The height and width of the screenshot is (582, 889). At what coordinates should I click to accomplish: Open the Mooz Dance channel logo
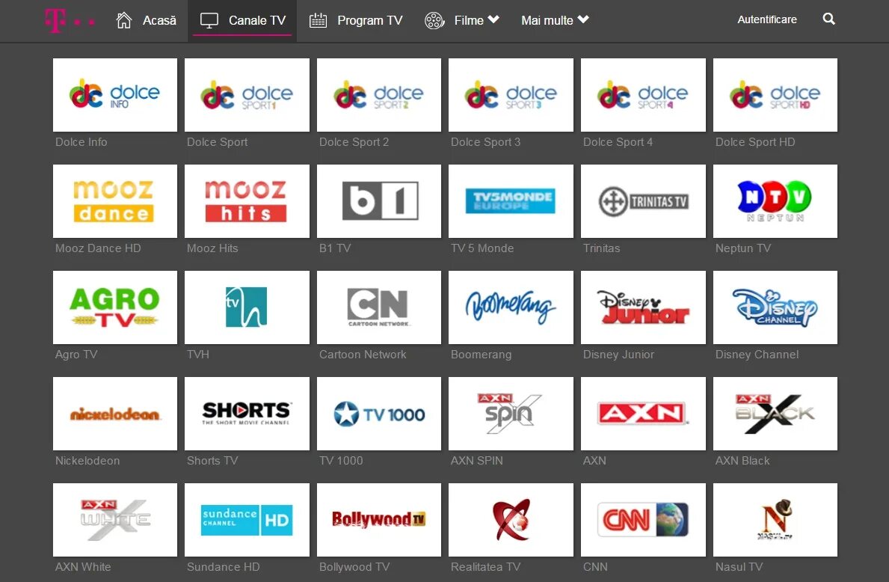[115, 200]
